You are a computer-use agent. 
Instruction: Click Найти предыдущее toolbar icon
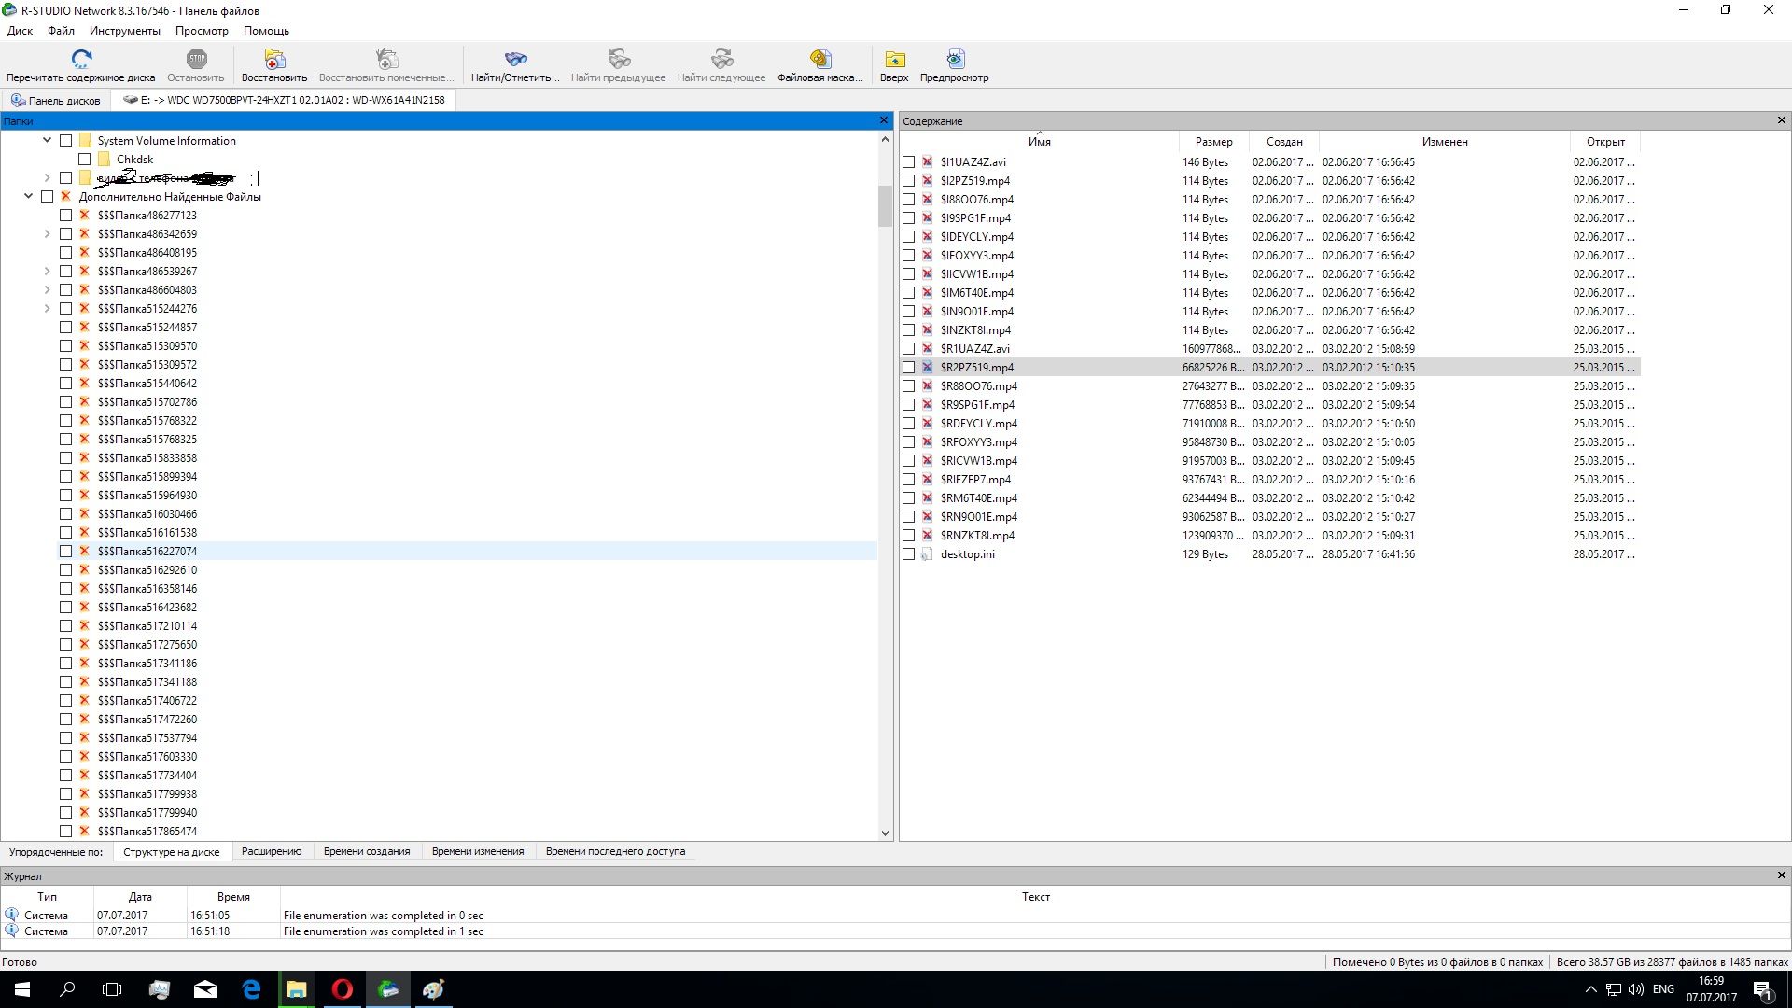pyautogui.click(x=619, y=59)
